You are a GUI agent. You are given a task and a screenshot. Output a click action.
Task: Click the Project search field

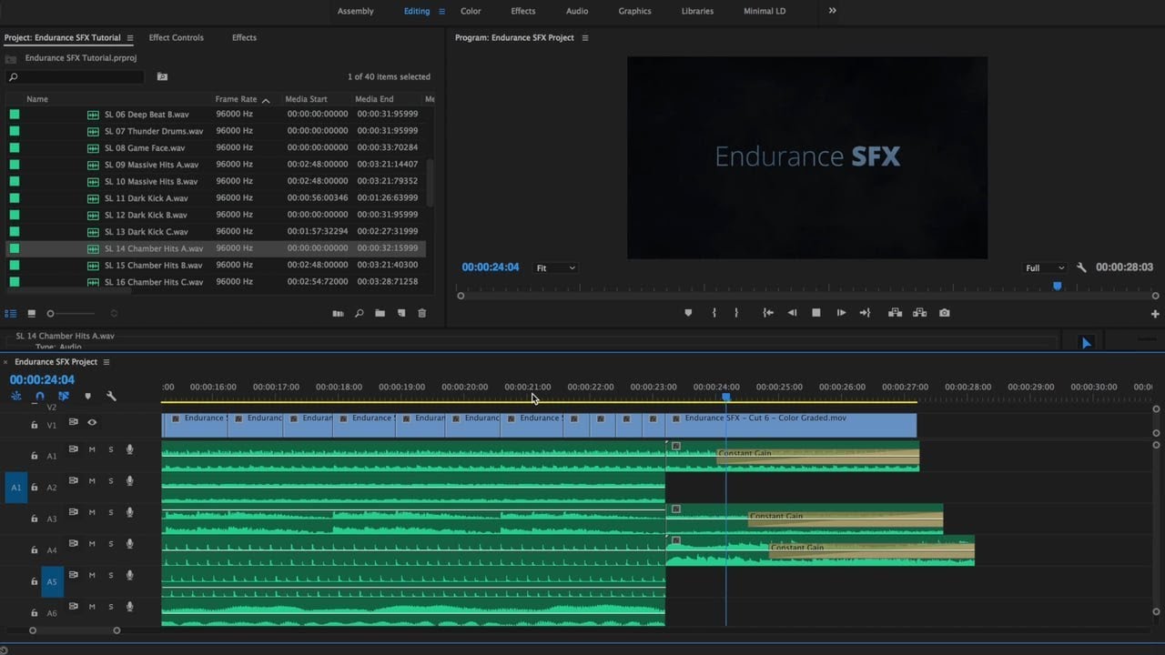[75, 77]
